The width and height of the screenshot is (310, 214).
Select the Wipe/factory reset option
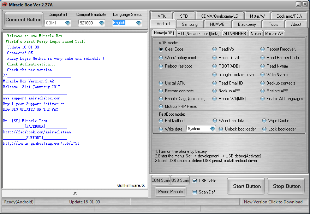point(161,58)
